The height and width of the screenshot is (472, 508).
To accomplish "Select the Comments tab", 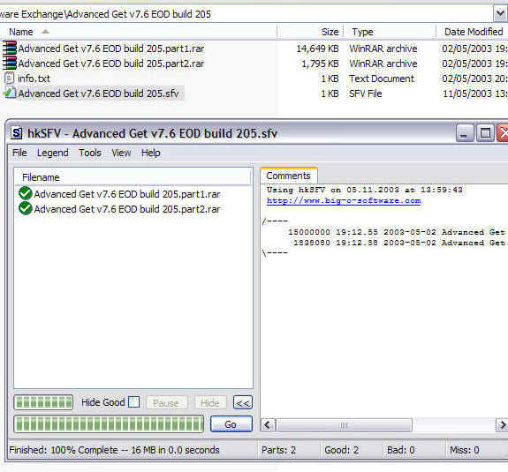I will pyautogui.click(x=288, y=176).
